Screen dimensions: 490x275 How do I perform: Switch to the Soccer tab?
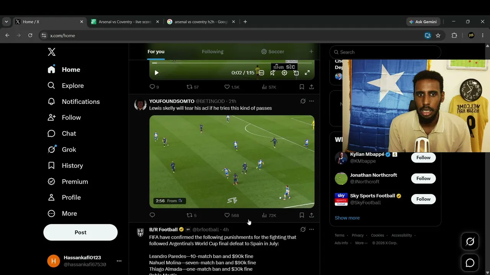273,52
